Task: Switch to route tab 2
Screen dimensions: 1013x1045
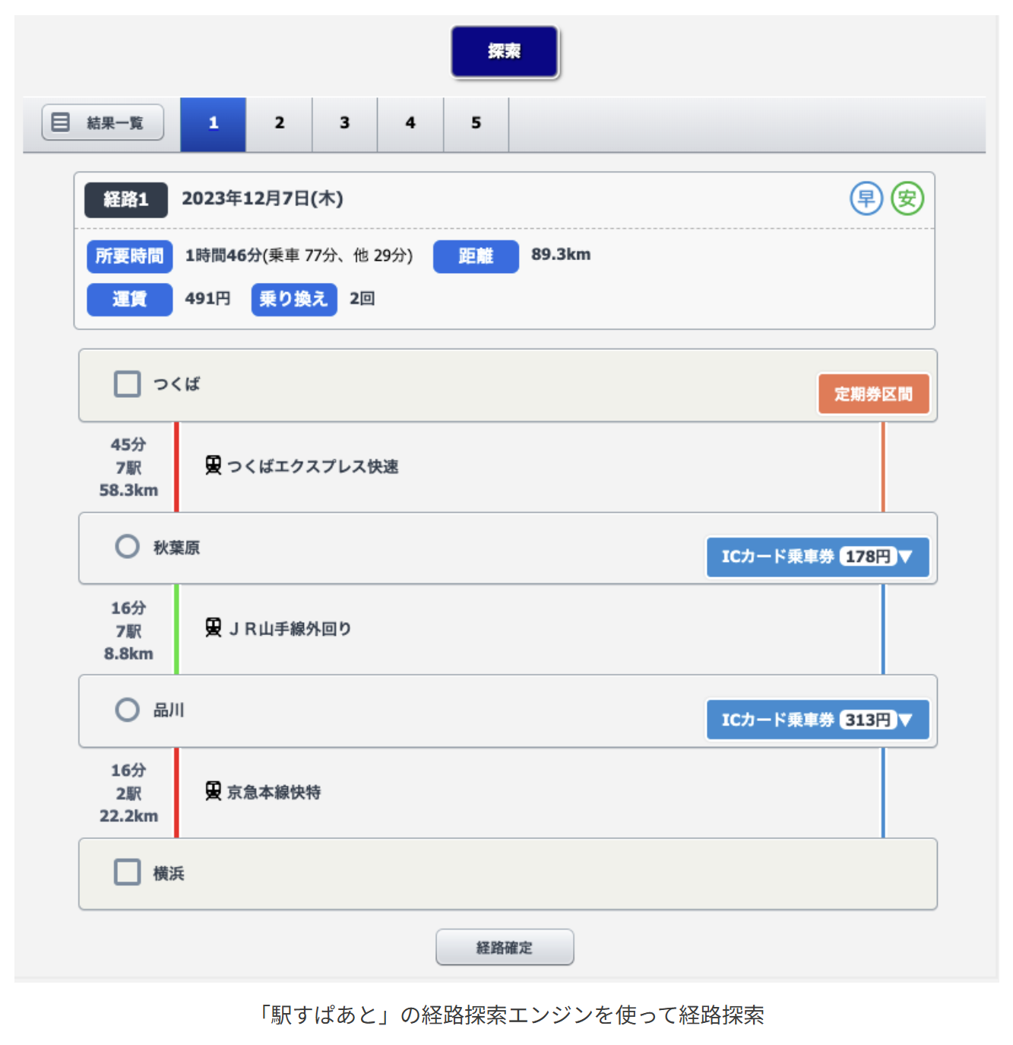Action: click(279, 123)
